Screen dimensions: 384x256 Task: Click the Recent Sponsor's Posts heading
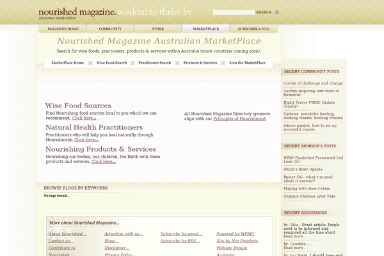tap(310, 146)
